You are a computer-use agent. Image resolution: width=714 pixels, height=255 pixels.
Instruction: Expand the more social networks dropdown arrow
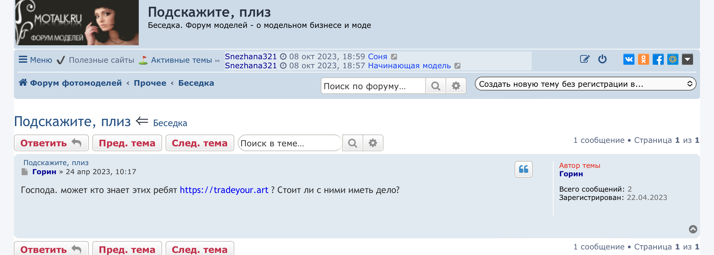coord(687,59)
